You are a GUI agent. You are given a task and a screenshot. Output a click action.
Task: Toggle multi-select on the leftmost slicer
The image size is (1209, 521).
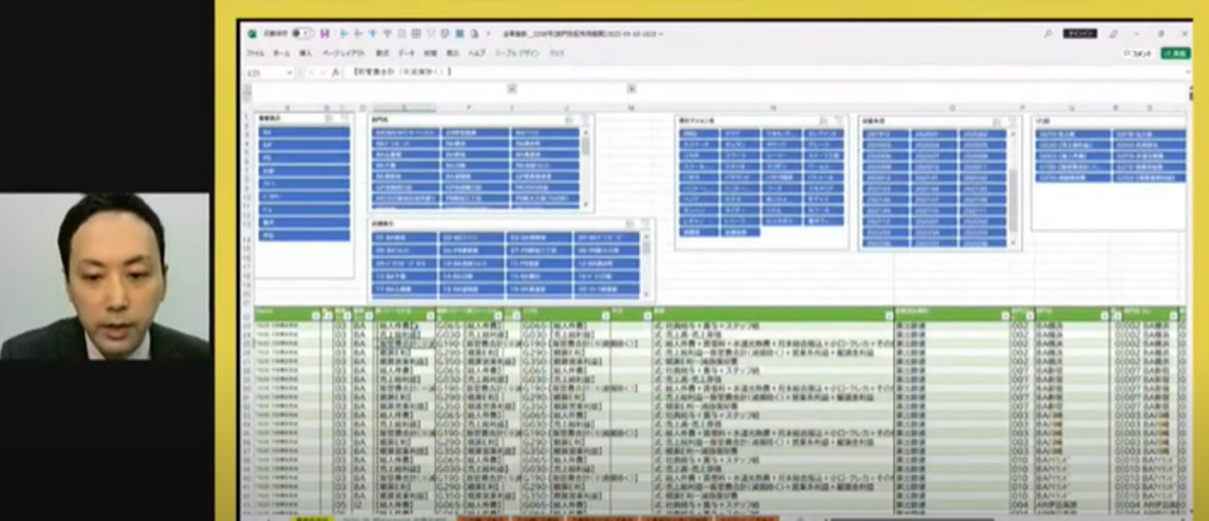[x=329, y=119]
